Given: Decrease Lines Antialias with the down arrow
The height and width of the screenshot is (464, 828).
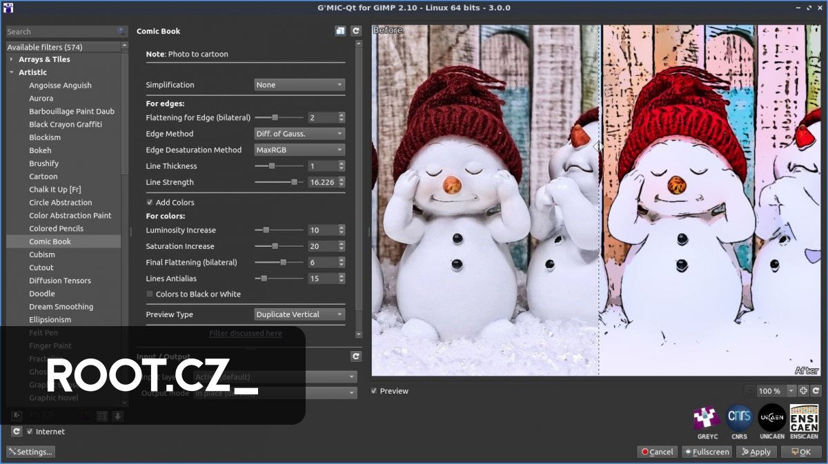Looking at the screenshot, I should coord(342,281).
